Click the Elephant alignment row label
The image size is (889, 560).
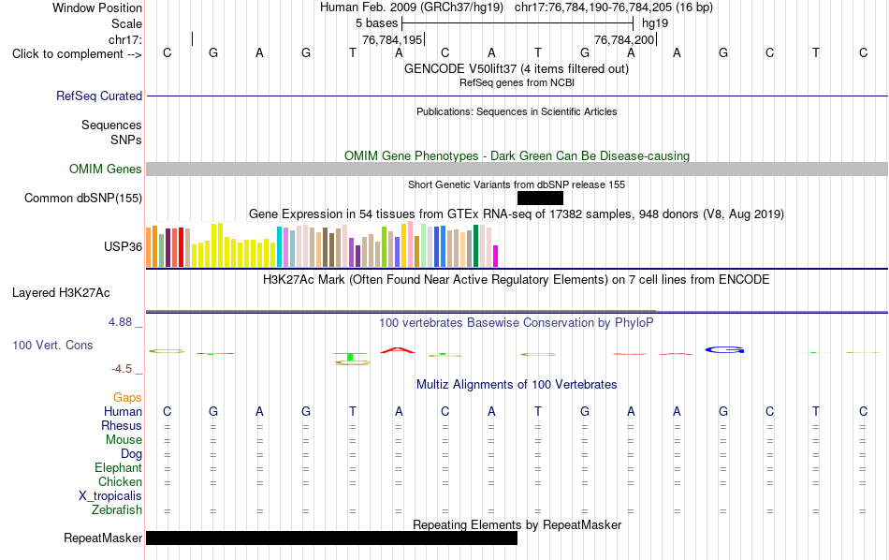pyautogui.click(x=119, y=468)
